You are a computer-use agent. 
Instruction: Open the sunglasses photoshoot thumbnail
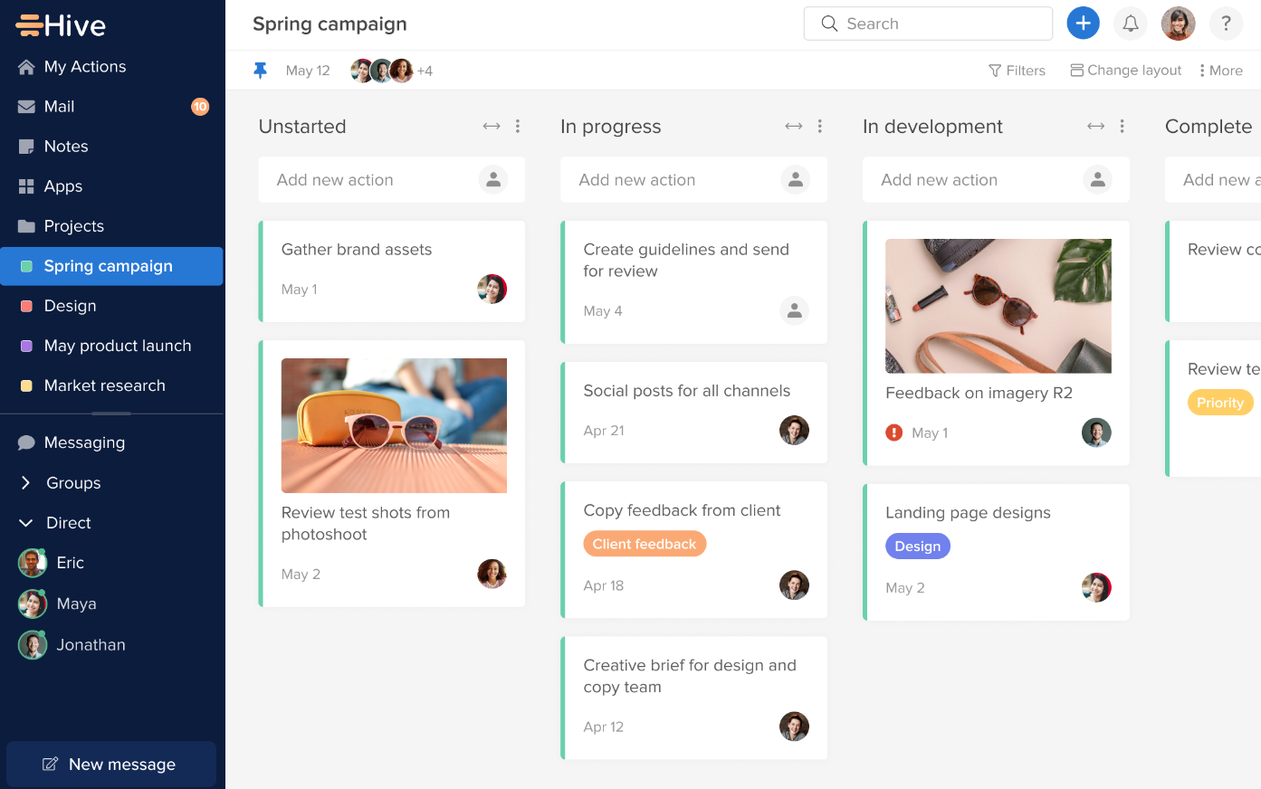394,425
